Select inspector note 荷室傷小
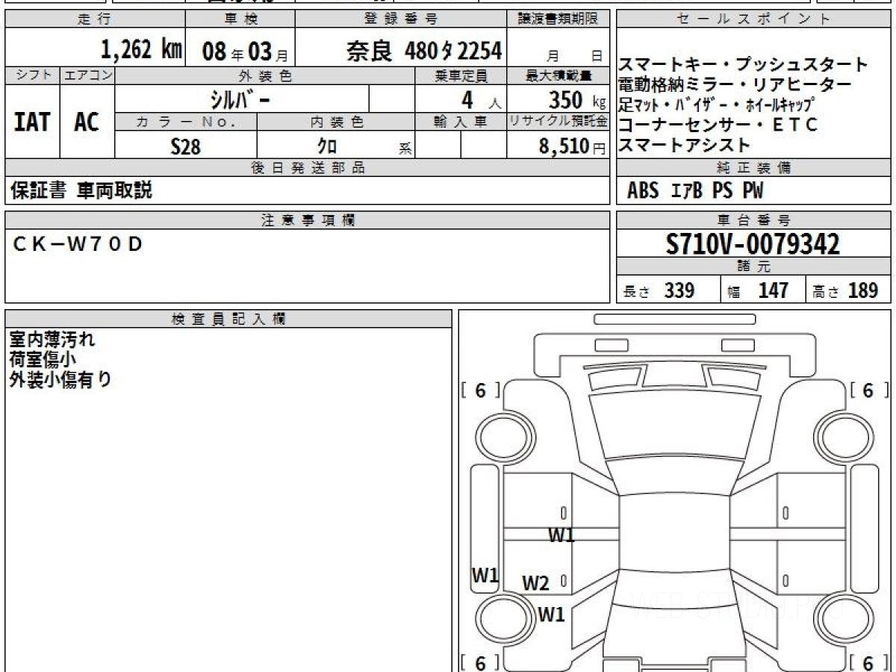The height and width of the screenshot is (672, 896). pos(43,359)
